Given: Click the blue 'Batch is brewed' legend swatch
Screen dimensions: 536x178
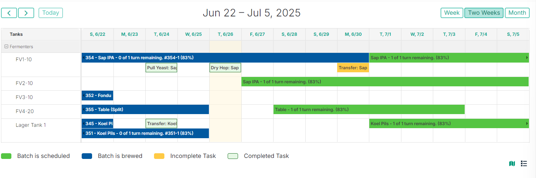Looking at the screenshot, I should click(x=87, y=156).
